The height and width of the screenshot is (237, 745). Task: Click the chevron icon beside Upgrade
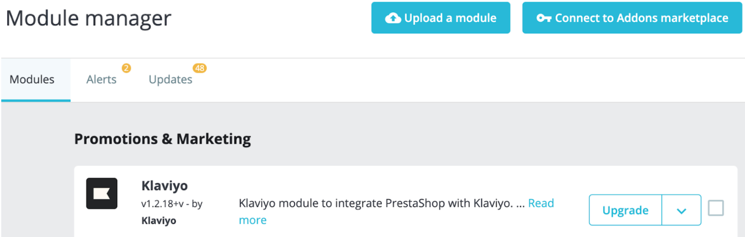[682, 210]
